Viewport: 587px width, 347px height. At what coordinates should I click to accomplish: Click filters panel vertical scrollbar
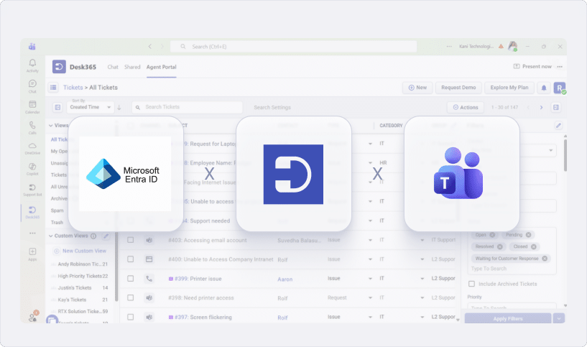pos(565,155)
